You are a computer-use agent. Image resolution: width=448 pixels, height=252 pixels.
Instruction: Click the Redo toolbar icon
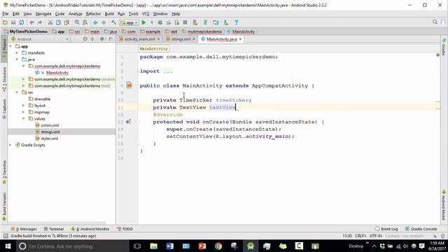[x=40, y=22]
